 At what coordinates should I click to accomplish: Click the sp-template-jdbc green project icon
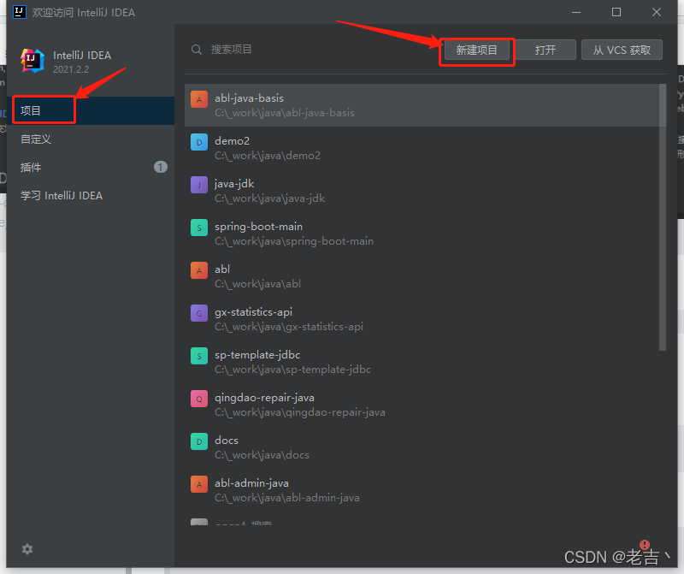pos(199,356)
